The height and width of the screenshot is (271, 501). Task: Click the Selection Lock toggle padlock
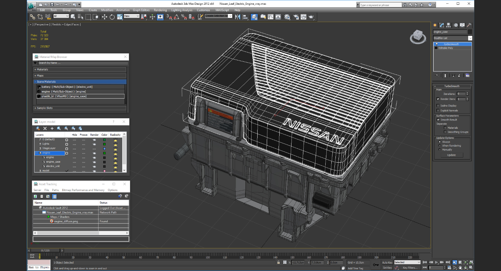[x=279, y=262]
